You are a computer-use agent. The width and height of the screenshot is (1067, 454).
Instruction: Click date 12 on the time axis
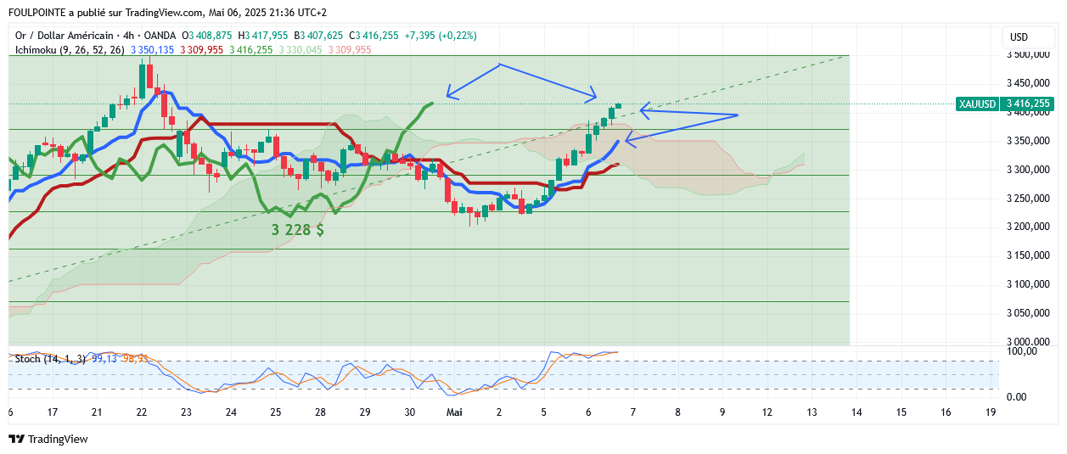(x=767, y=412)
